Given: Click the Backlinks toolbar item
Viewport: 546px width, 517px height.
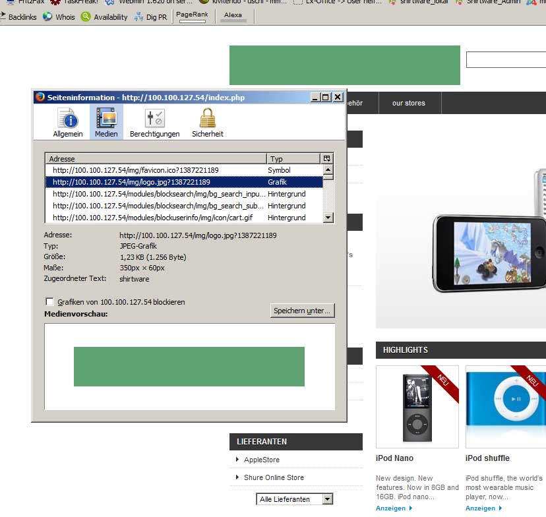Looking at the screenshot, I should 18,16.
